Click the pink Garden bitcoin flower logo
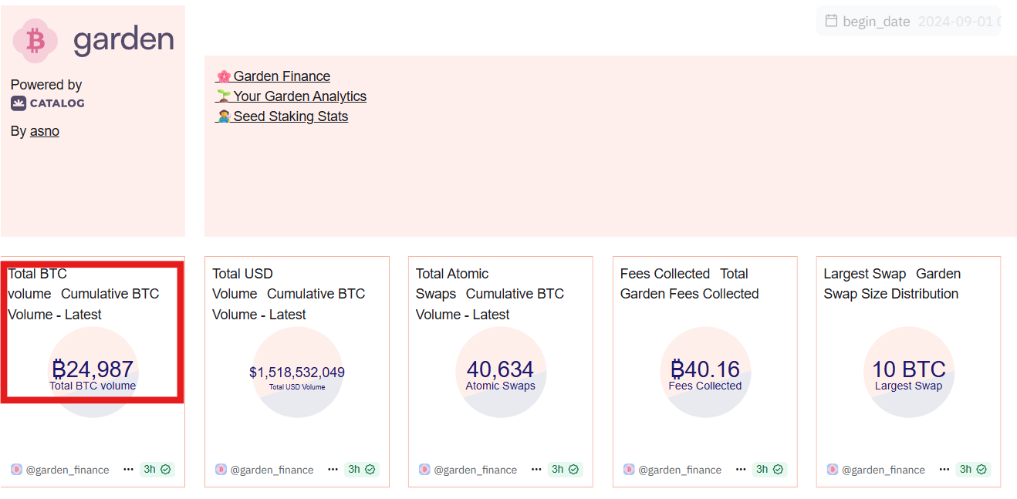Image resolution: width=1017 pixels, height=499 pixels. [x=35, y=40]
